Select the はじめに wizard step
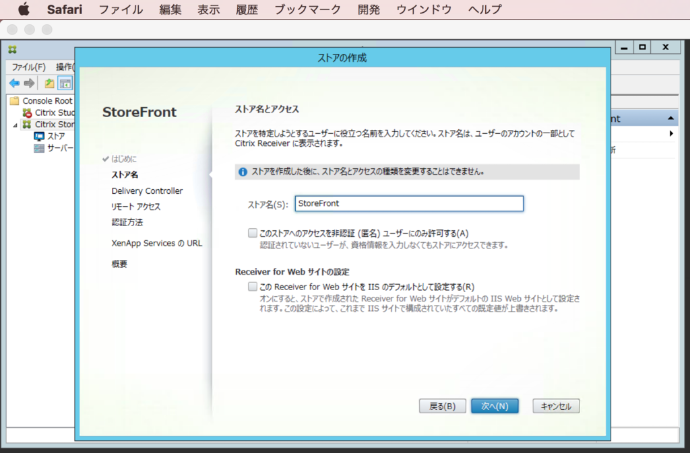The height and width of the screenshot is (453, 690). pyautogui.click(x=124, y=159)
